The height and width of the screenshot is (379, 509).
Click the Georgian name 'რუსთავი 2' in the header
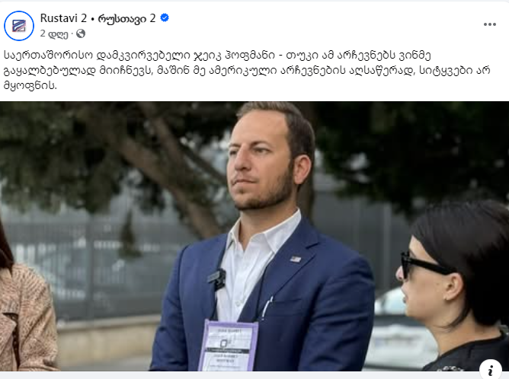tap(127, 18)
